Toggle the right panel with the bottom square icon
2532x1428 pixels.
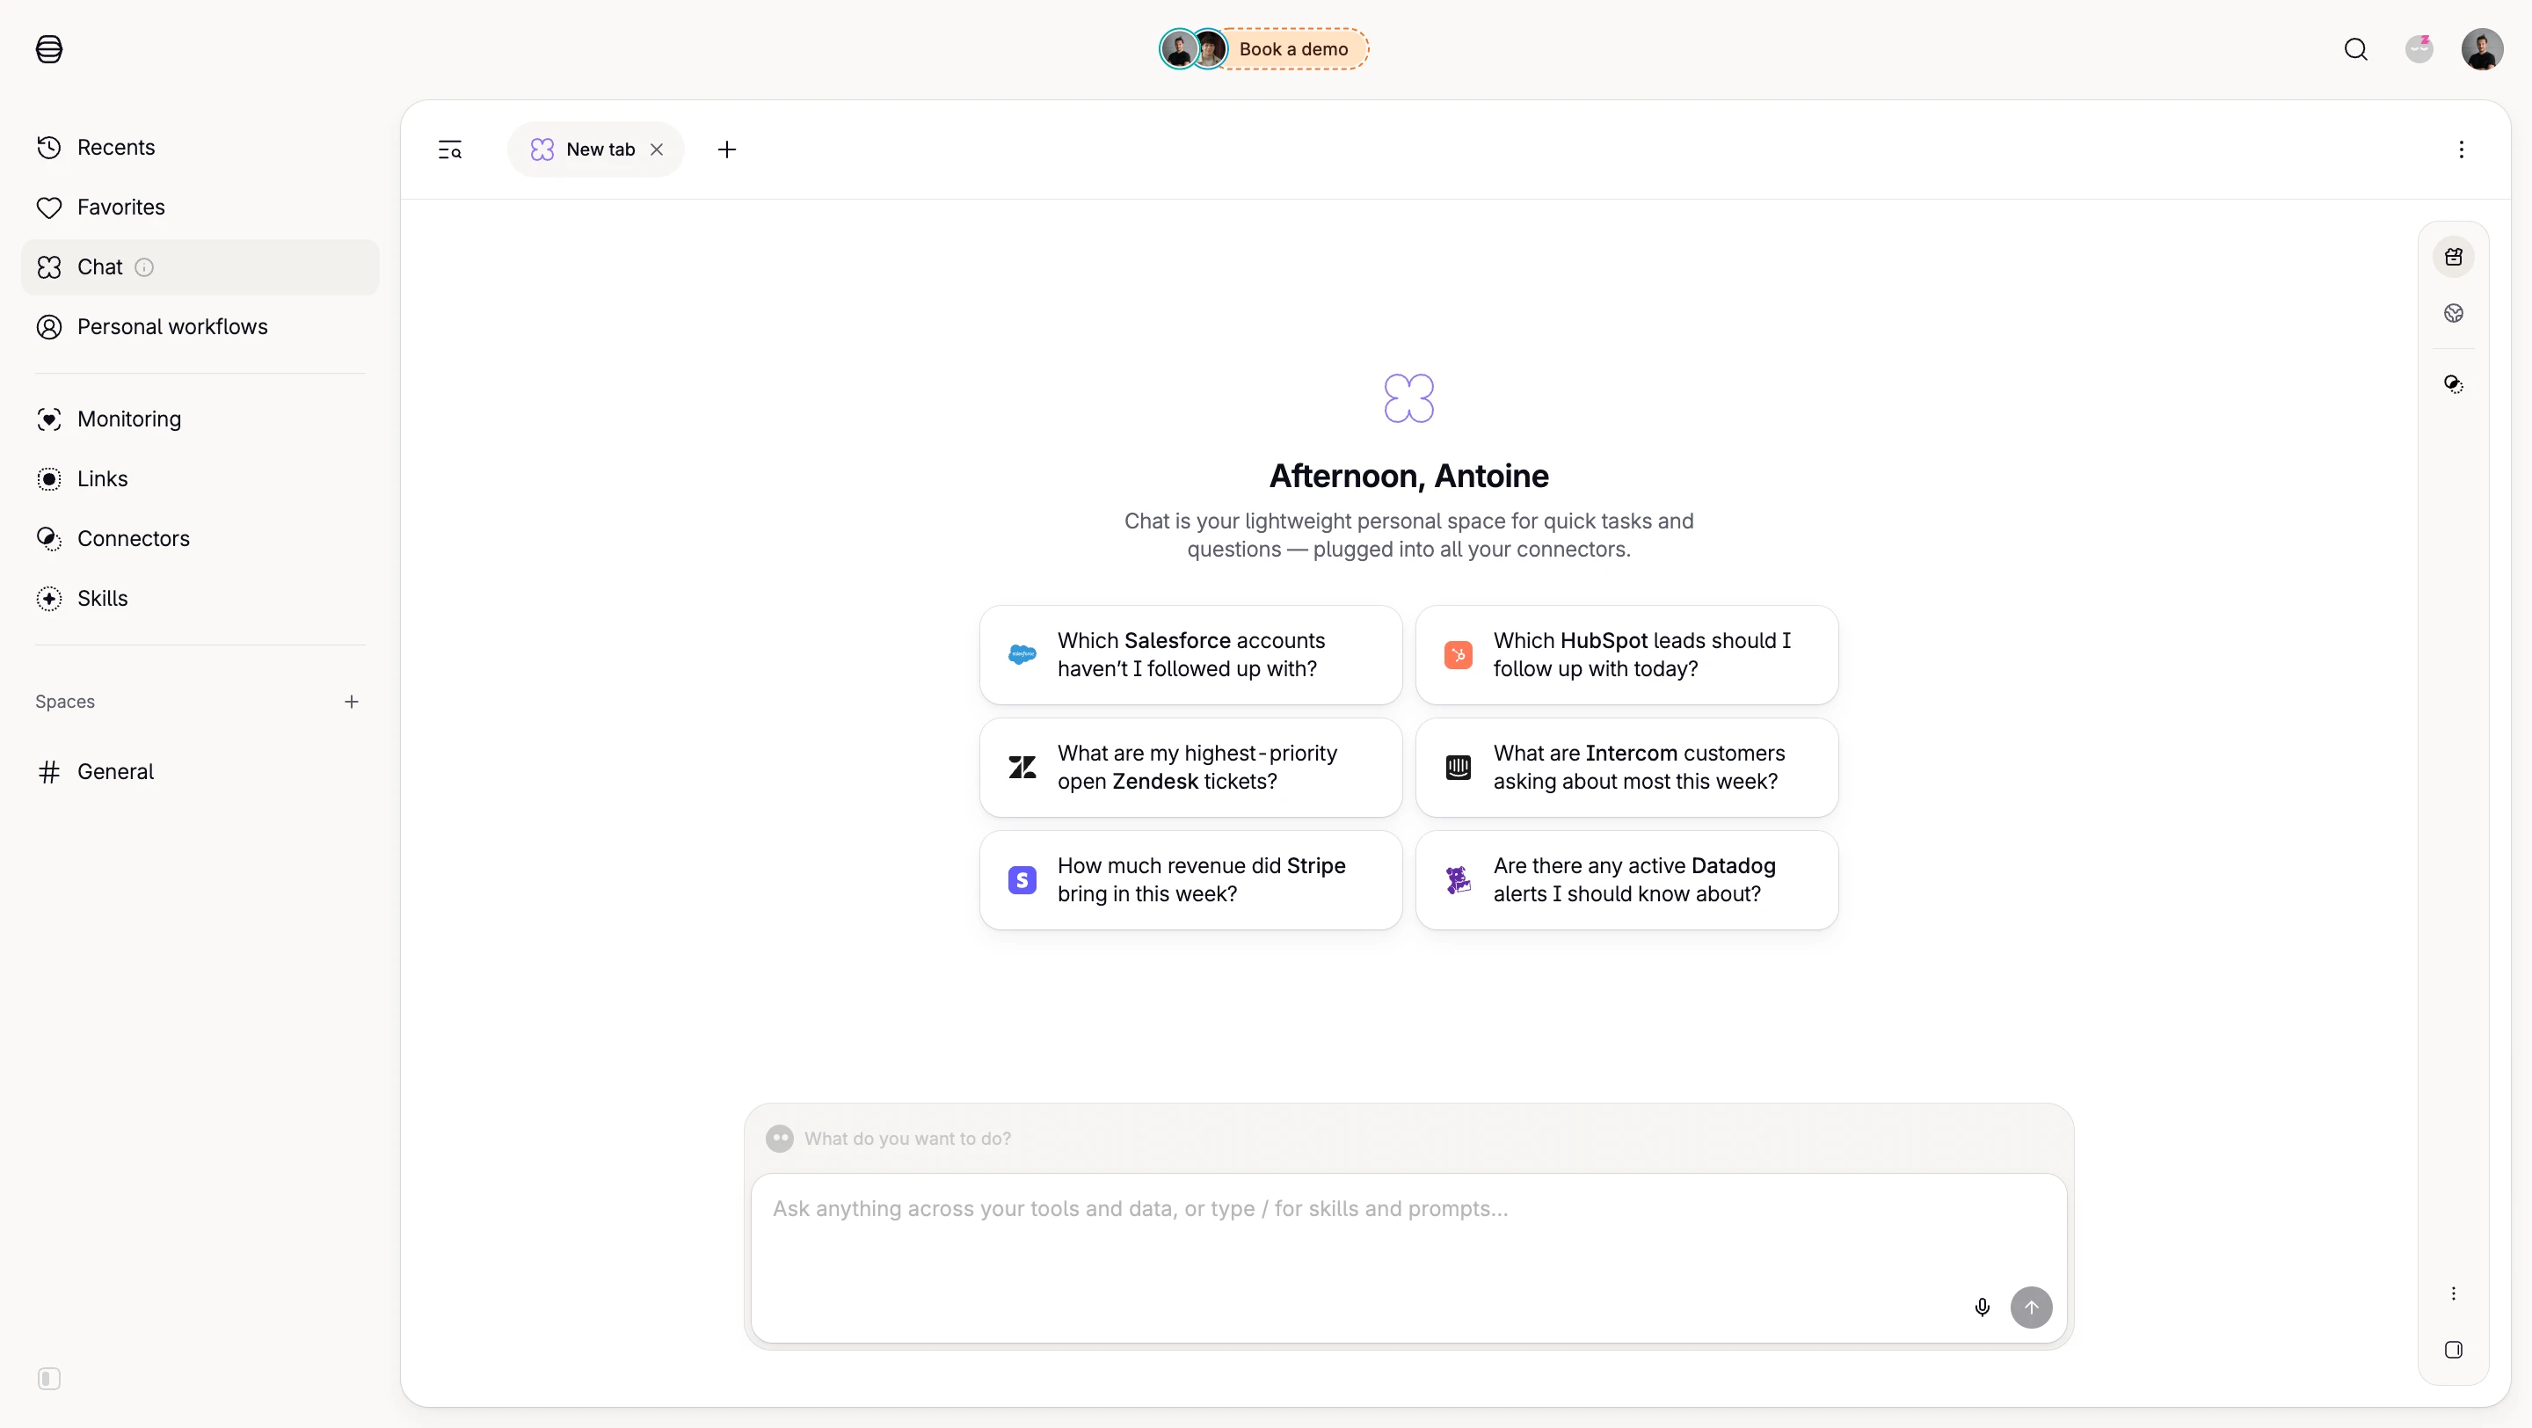[2454, 1351]
